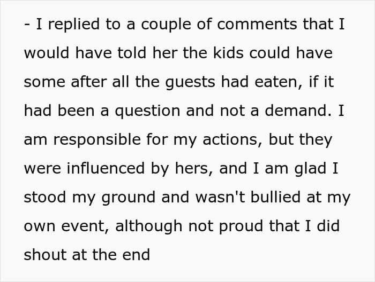Click the word "event,"
This screenshot has height=282, width=375.
pyautogui.click(x=82, y=226)
